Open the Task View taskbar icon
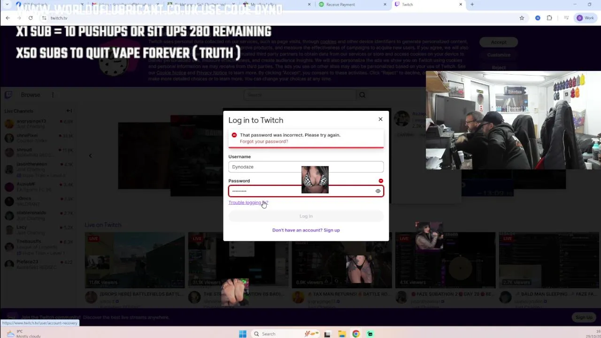The height and width of the screenshot is (338, 601). click(327, 334)
